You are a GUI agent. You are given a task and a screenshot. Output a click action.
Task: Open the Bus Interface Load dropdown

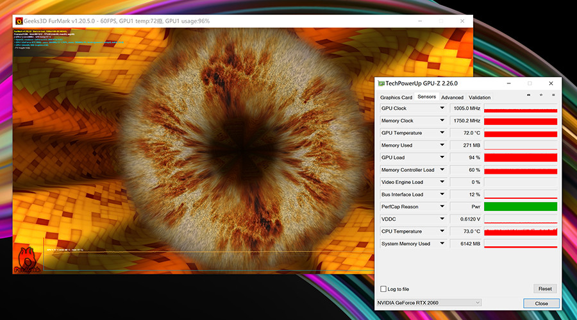point(442,194)
